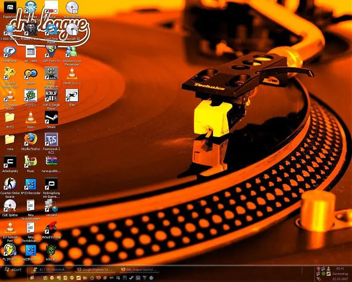Launch Counter-Strike Source from the desktop
This screenshot has height=282, width=352.
tap(10, 184)
